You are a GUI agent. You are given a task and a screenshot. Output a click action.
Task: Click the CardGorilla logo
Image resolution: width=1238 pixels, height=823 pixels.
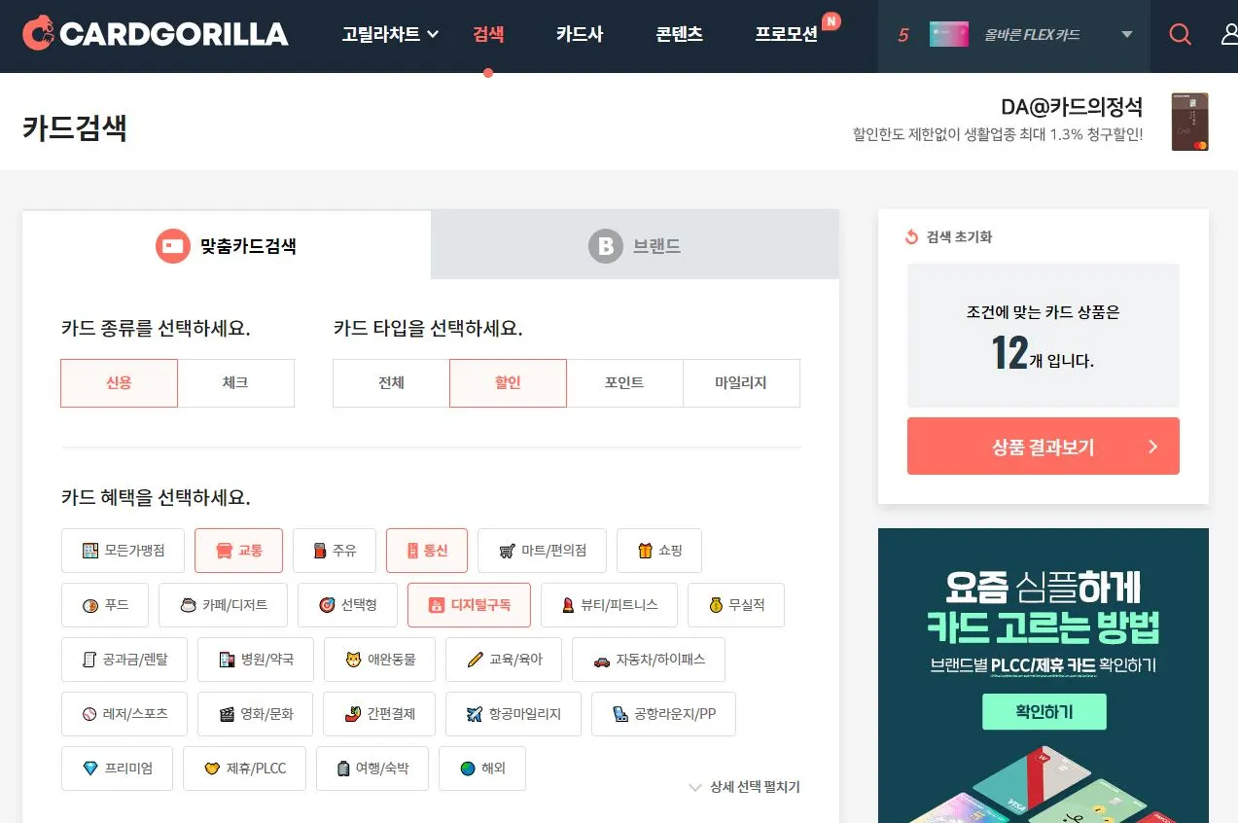pos(156,34)
